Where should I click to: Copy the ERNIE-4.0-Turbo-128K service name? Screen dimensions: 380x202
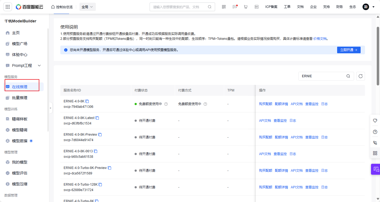tap(100, 185)
